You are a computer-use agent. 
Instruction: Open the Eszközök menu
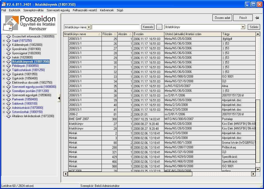(15, 10)
